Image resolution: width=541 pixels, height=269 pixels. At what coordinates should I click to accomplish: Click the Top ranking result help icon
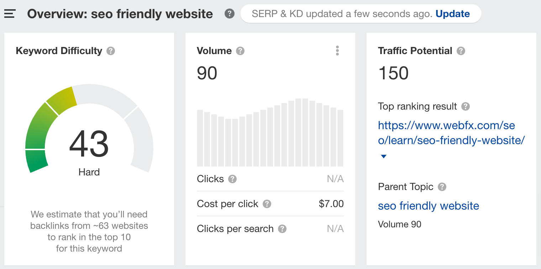pos(466,106)
